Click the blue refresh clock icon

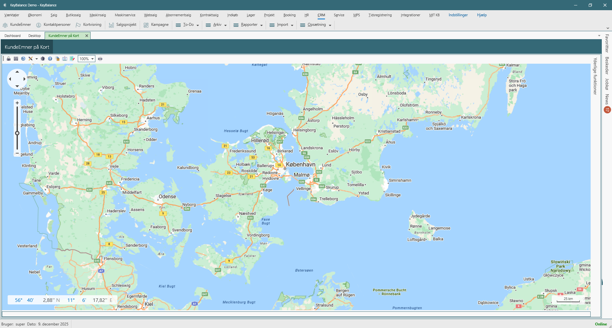click(x=23, y=59)
